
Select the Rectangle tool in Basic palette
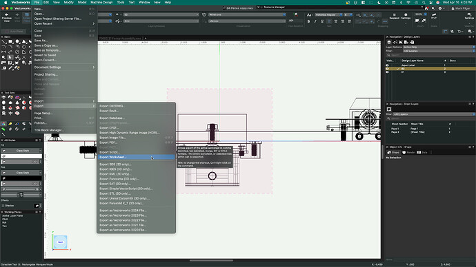[10, 41]
